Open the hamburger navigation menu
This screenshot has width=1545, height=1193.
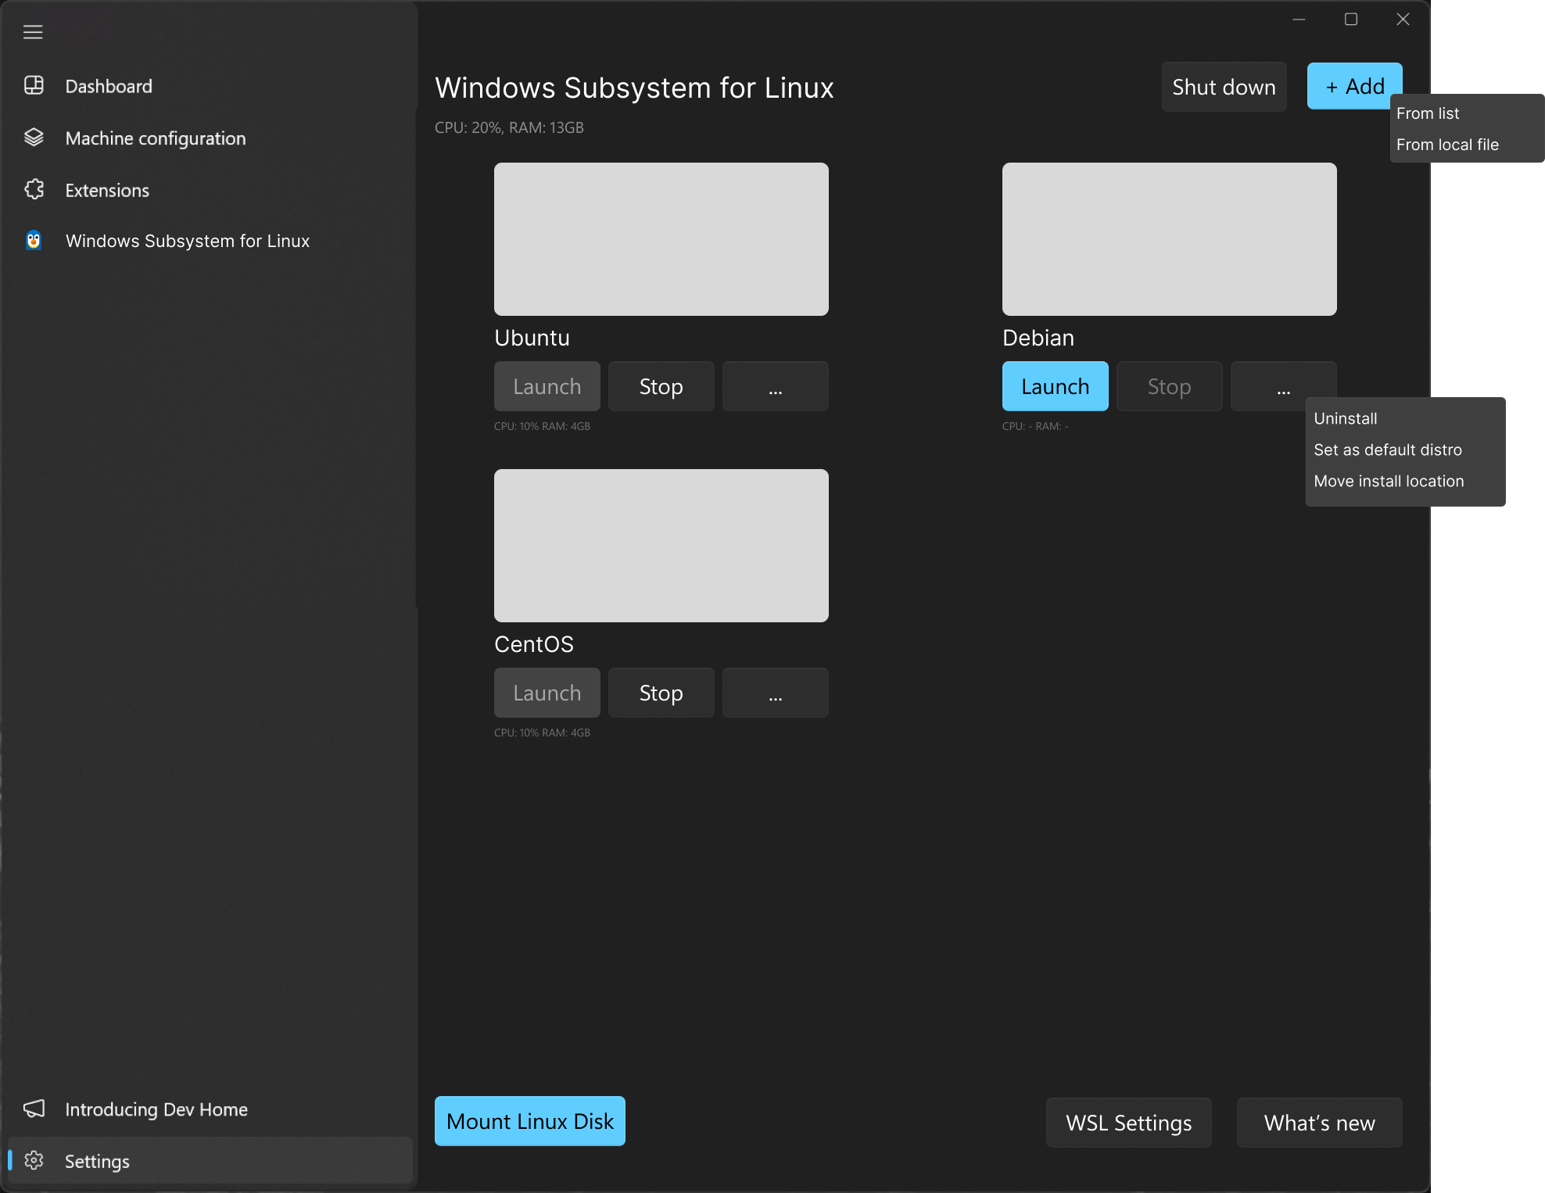(x=33, y=32)
